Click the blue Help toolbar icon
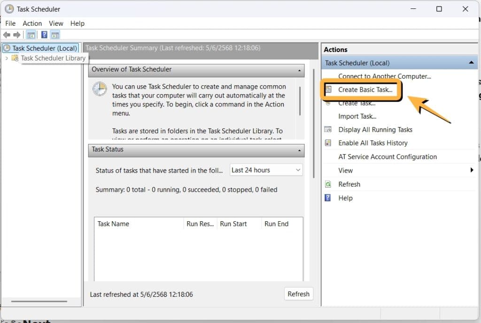This screenshot has width=481, height=323. coord(44,35)
